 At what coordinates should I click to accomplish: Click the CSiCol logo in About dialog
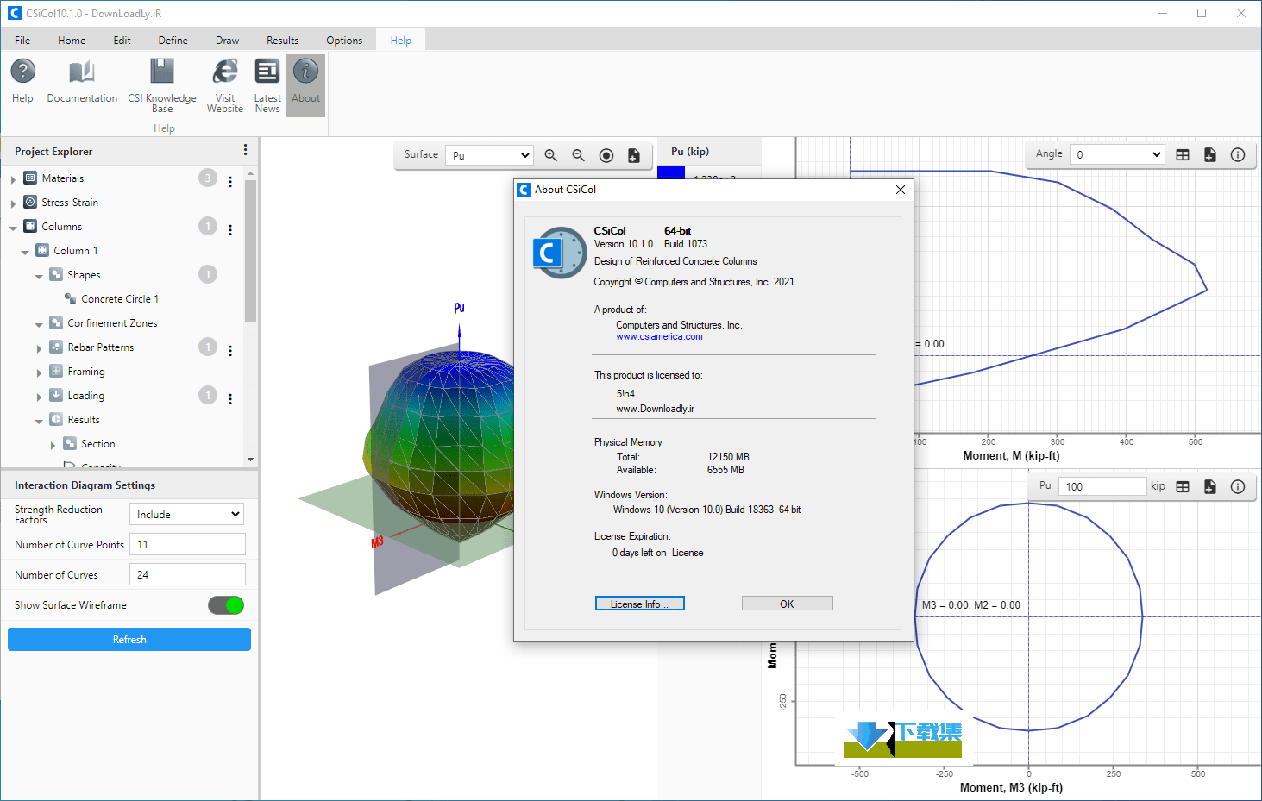click(x=559, y=253)
